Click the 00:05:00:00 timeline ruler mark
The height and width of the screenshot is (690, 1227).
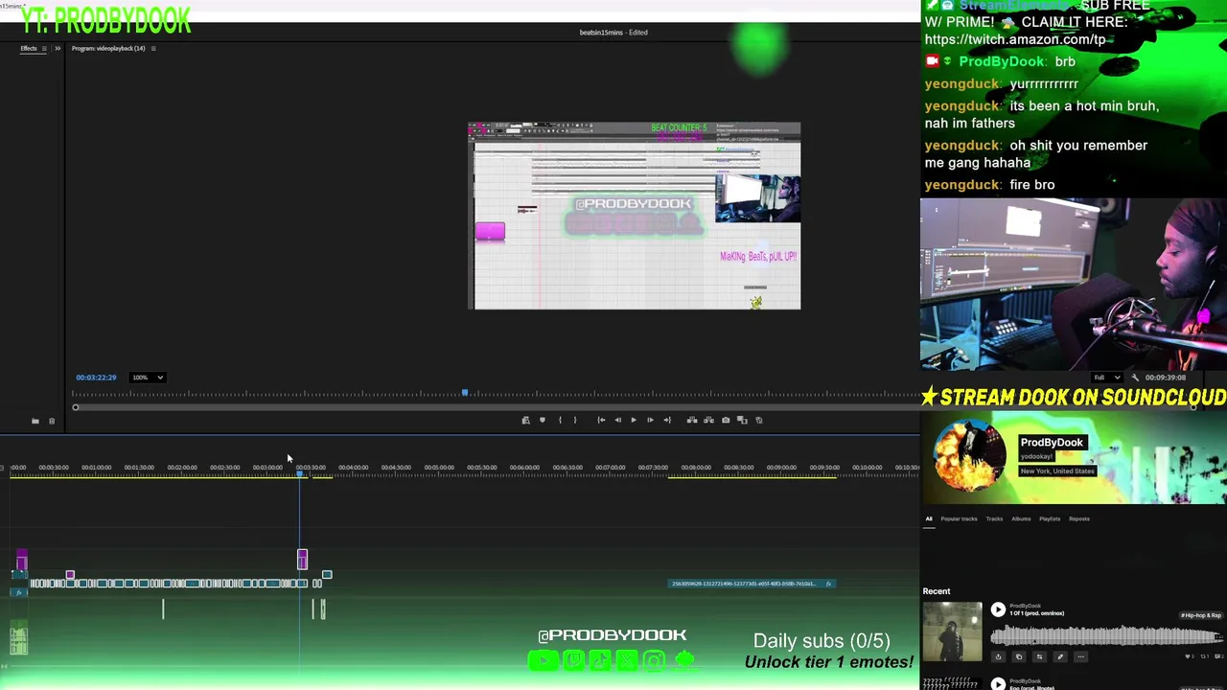coord(439,468)
